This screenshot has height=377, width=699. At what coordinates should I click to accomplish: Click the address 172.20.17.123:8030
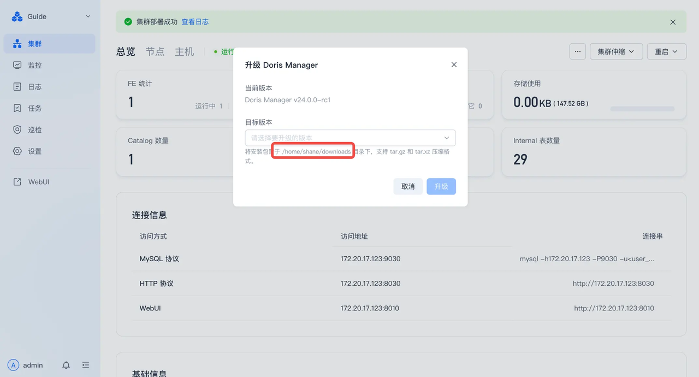coord(371,284)
